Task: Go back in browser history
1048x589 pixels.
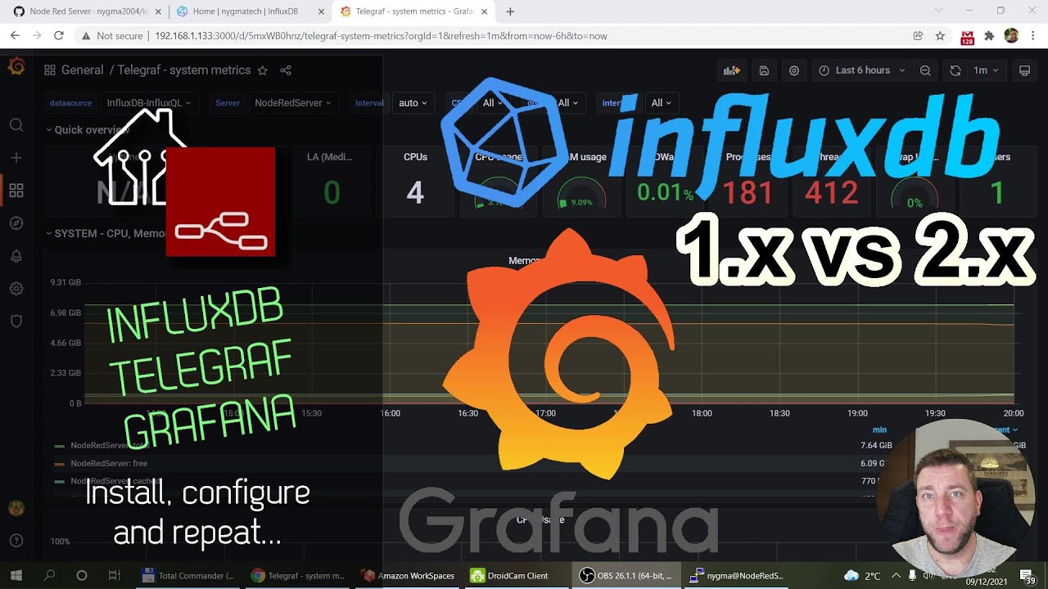Action: [15, 36]
